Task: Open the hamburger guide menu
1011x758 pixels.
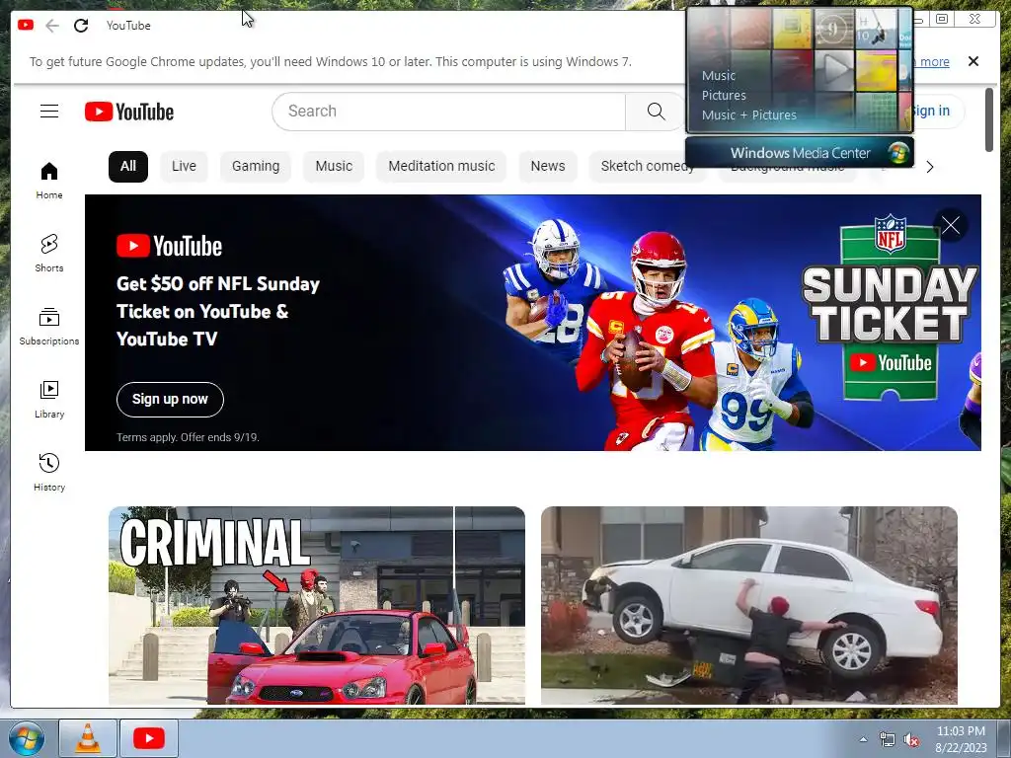Action: coord(49,112)
